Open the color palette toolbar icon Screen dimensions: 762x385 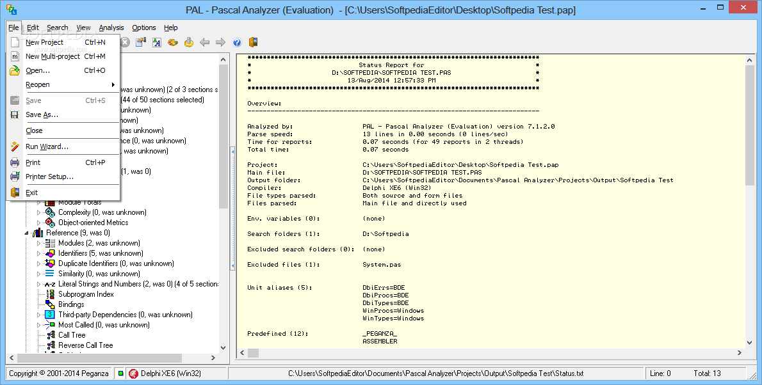(x=172, y=42)
